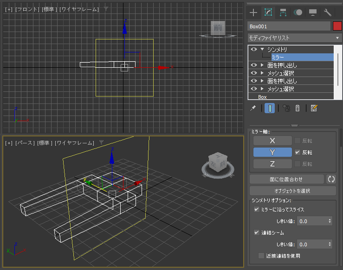Enable 反転 checkbox for X axis
Image resolution: width=343 pixels, height=270 pixels.
pos(298,141)
